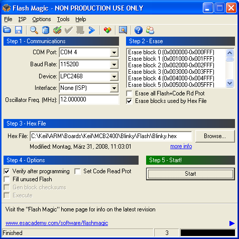Click the blue Go arrow icon
This screenshot has width=239, height=239.
92,30
